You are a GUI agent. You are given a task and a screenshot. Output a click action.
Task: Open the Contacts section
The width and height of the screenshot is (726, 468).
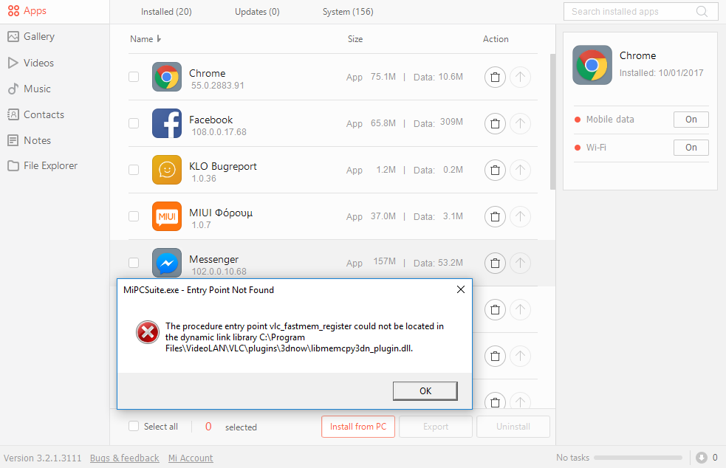pyautogui.click(x=35, y=115)
